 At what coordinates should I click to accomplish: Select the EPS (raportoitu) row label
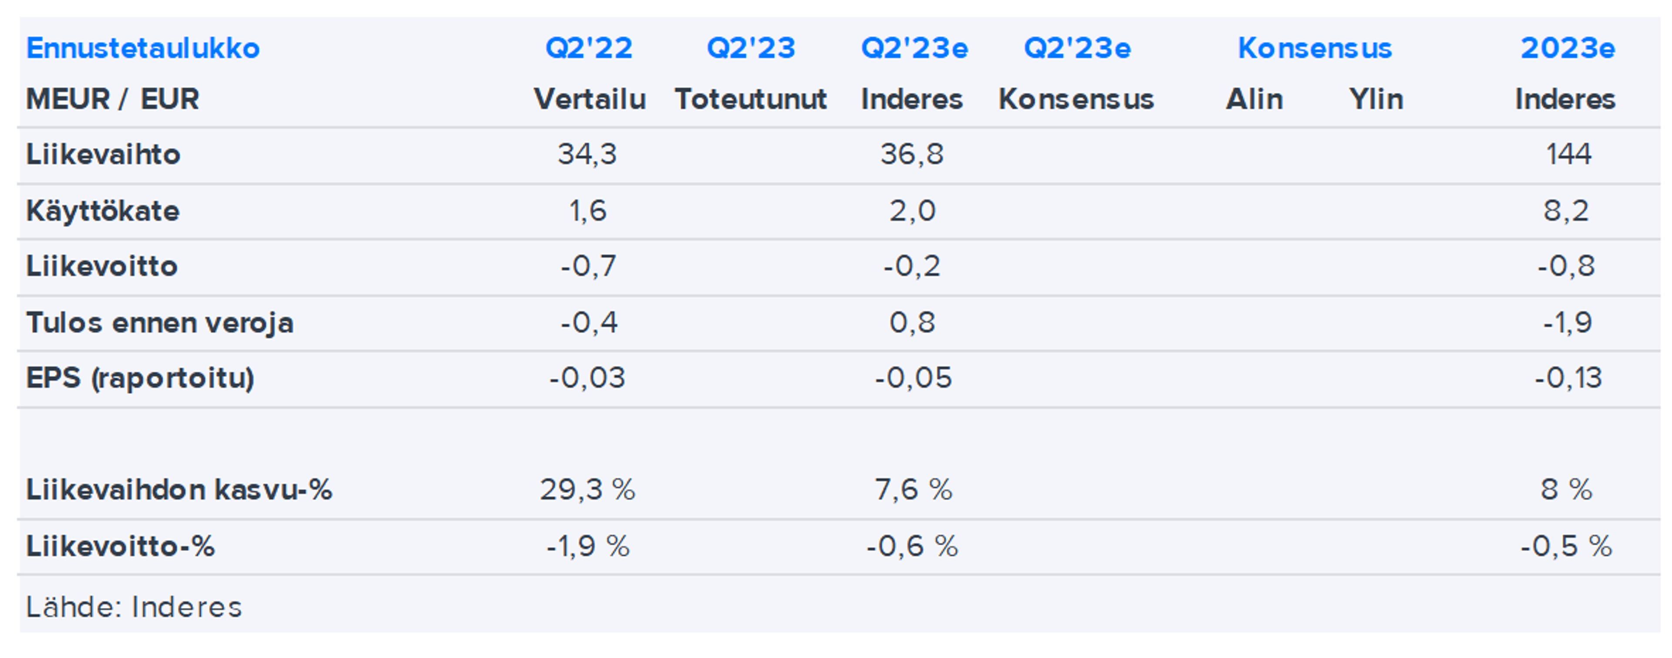coord(140,378)
